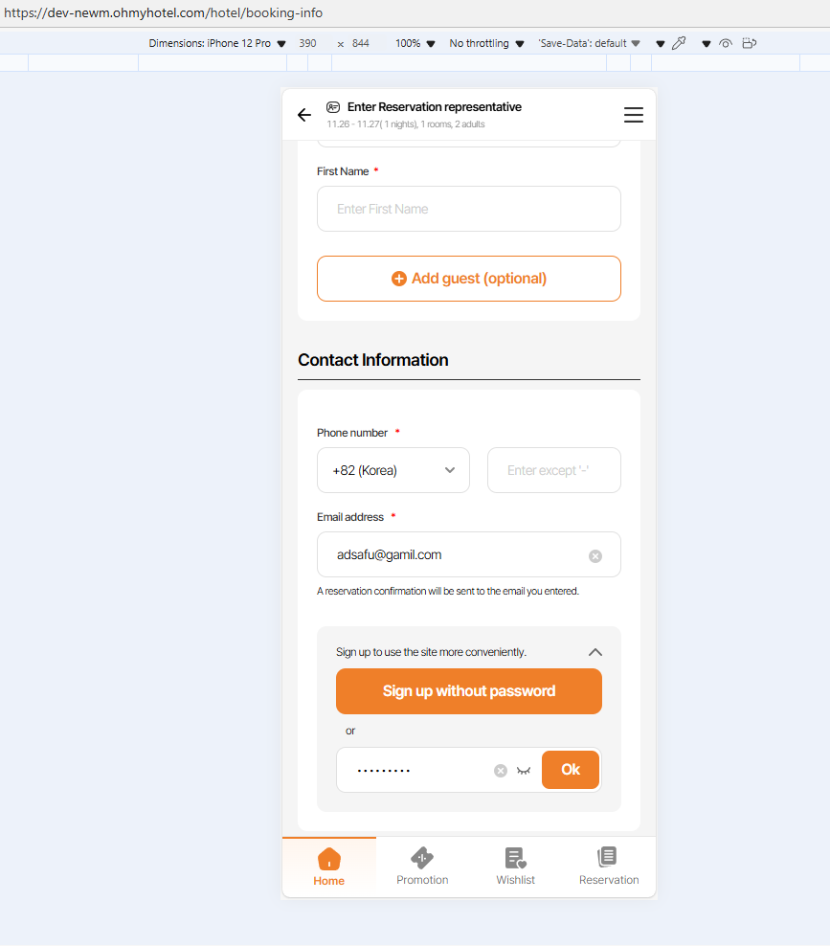This screenshot has width=830, height=946.
Task: Toggle password visibility eye icon
Action: coord(524,771)
